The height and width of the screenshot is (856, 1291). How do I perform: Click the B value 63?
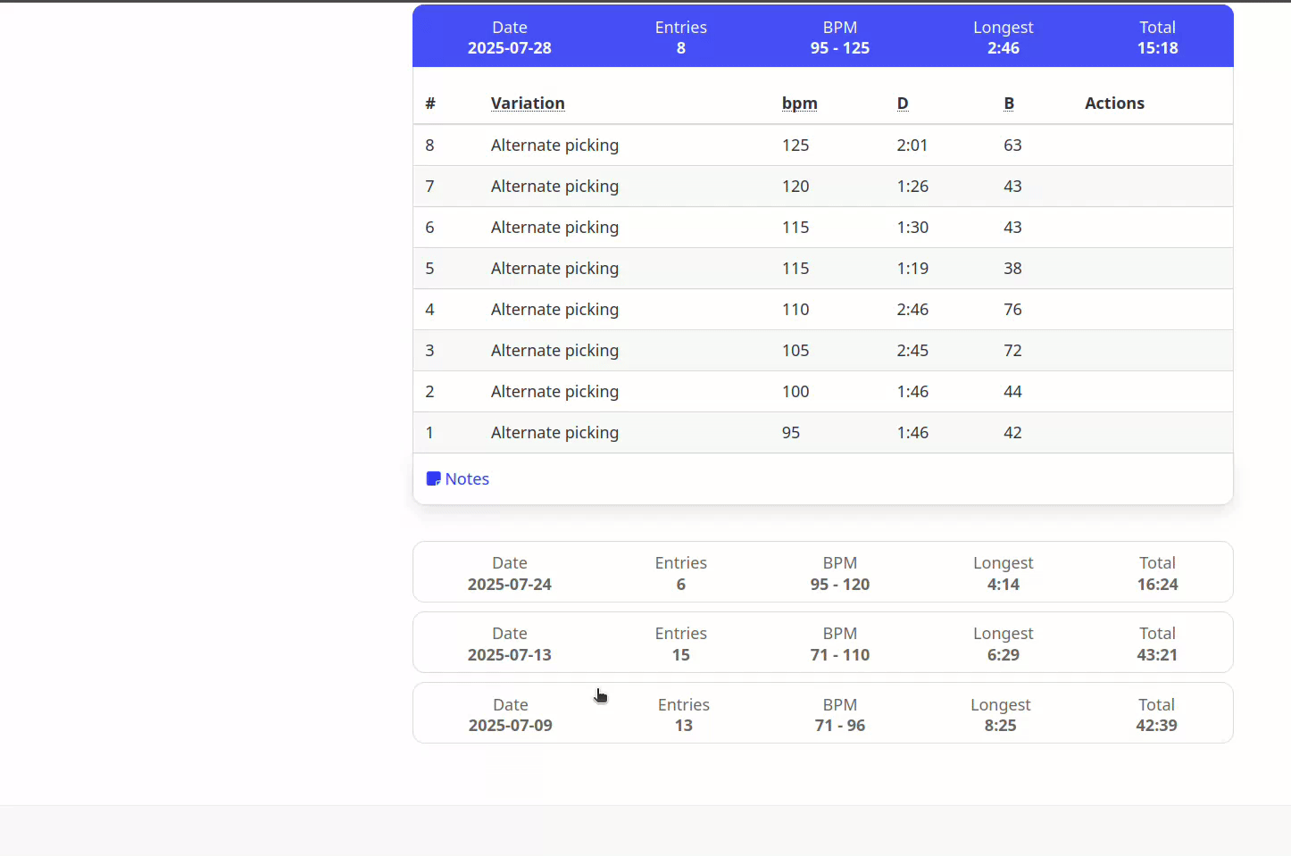pos(1012,145)
